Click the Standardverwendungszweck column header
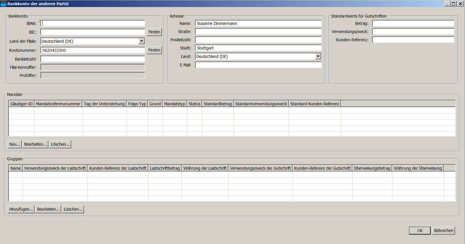Image resolution: width=465 pixels, height=244 pixels. pos(261,104)
